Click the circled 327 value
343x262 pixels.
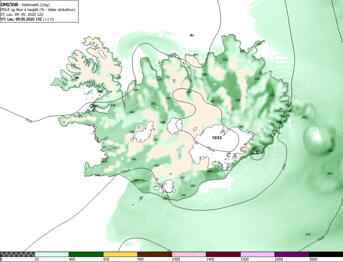tap(254, 149)
